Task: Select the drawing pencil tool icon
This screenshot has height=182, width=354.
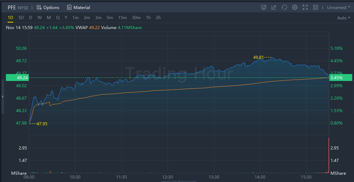Action: [x=274, y=7]
